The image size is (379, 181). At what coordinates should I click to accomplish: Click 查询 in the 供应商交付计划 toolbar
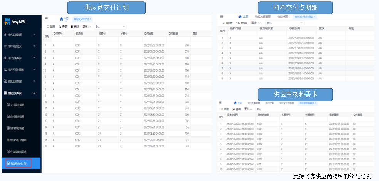tap(62, 27)
